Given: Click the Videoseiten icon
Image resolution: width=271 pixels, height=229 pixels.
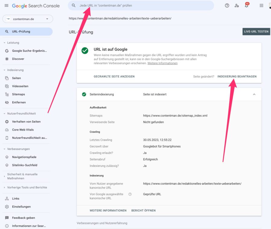Looking at the screenshot, I should click(x=7, y=86).
